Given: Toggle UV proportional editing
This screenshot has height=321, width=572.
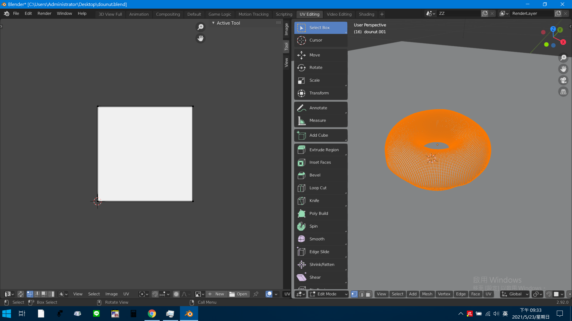Looking at the screenshot, I should click(176, 294).
